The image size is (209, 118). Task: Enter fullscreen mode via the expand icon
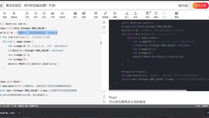coord(104,97)
